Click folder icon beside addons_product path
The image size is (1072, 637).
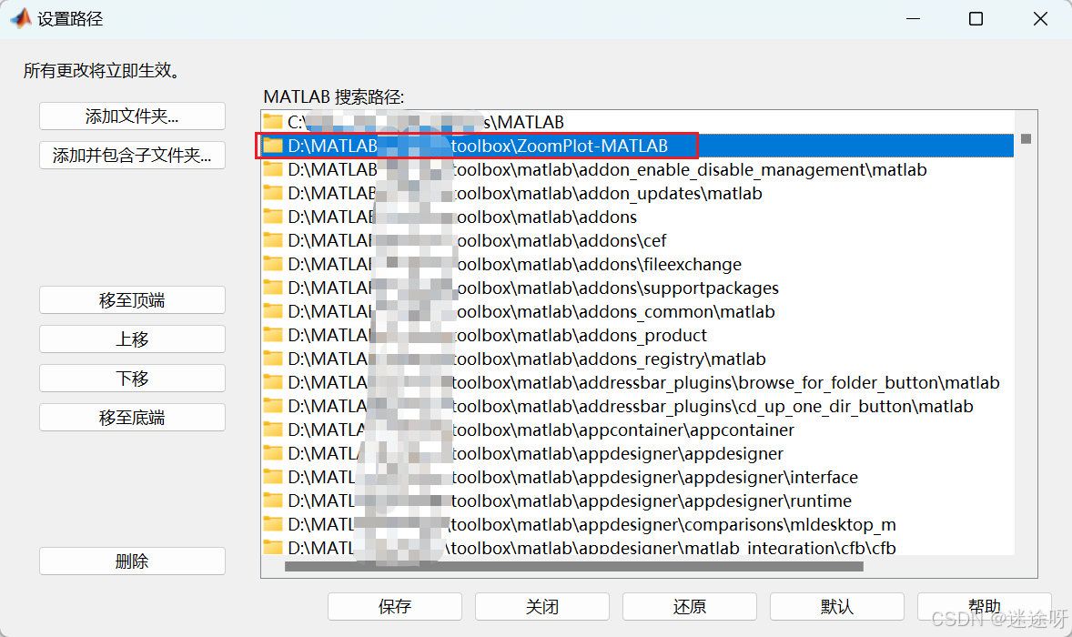(x=273, y=334)
